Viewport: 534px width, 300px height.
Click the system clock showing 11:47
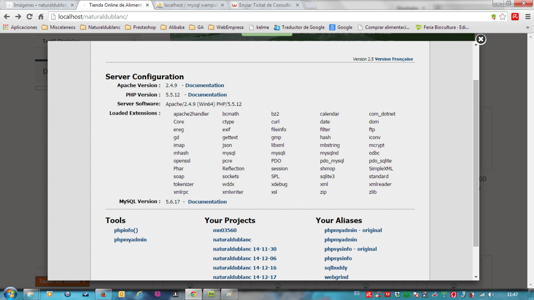pos(512,295)
